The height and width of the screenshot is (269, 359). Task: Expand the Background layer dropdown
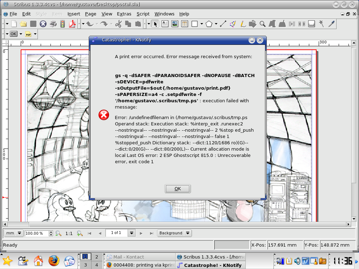tap(188, 233)
